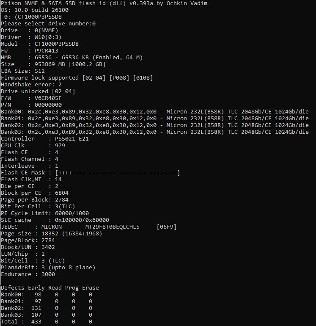Click the HMB 65536 KB Enabled line

[x=71, y=58]
